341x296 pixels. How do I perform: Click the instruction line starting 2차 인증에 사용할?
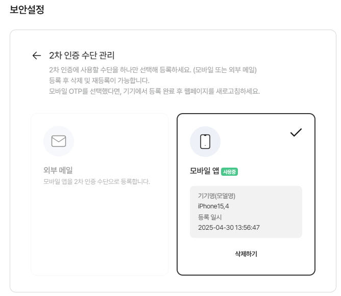[x=153, y=70]
